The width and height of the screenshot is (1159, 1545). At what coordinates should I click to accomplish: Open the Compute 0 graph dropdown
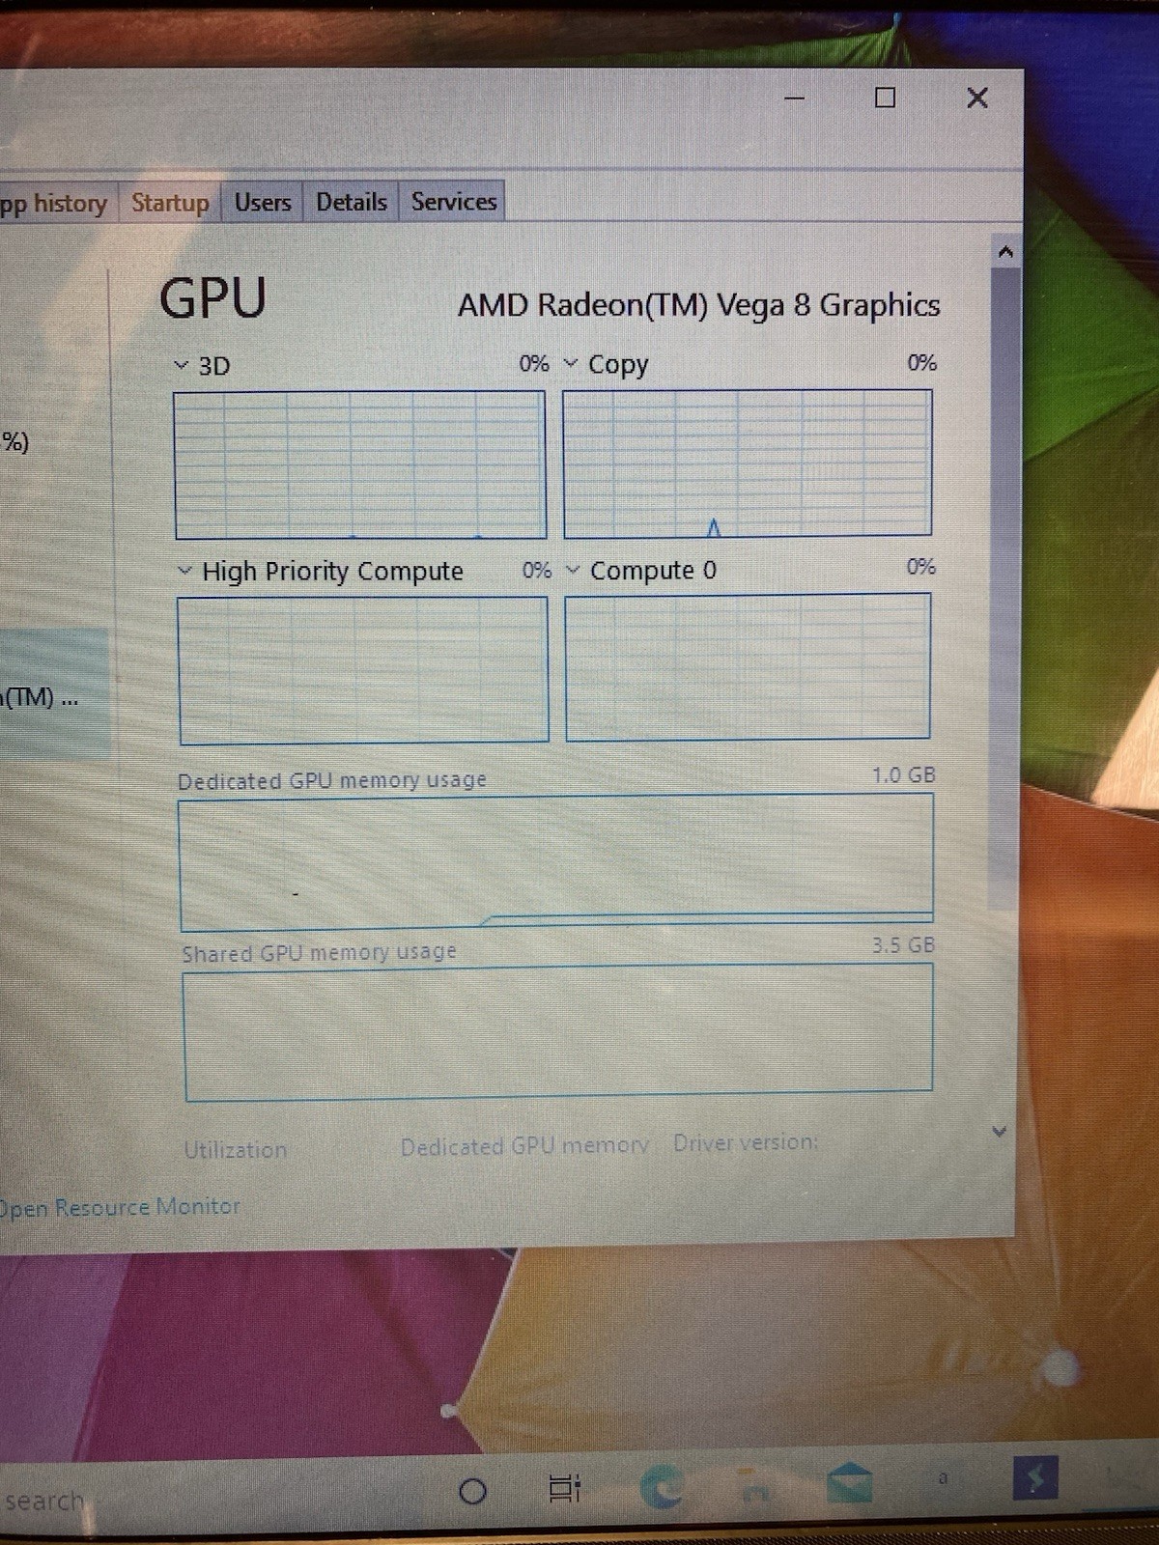573,570
